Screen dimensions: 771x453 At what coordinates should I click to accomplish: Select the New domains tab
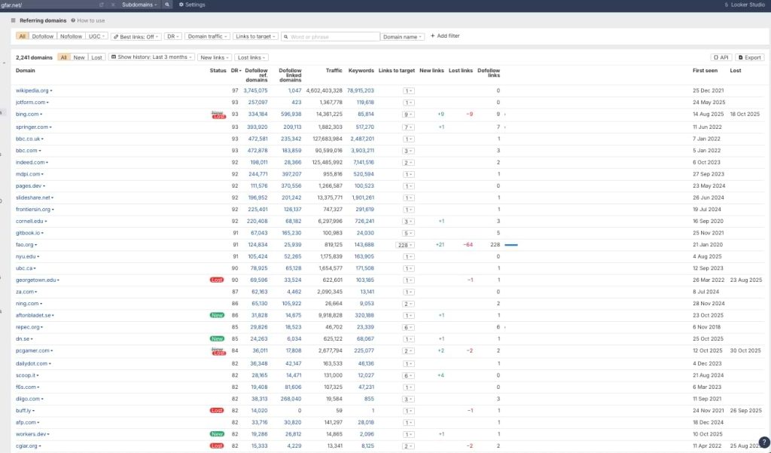[x=79, y=57]
